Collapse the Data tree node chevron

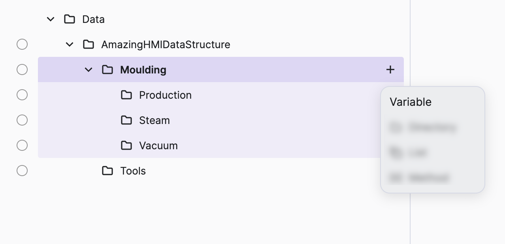(x=51, y=19)
